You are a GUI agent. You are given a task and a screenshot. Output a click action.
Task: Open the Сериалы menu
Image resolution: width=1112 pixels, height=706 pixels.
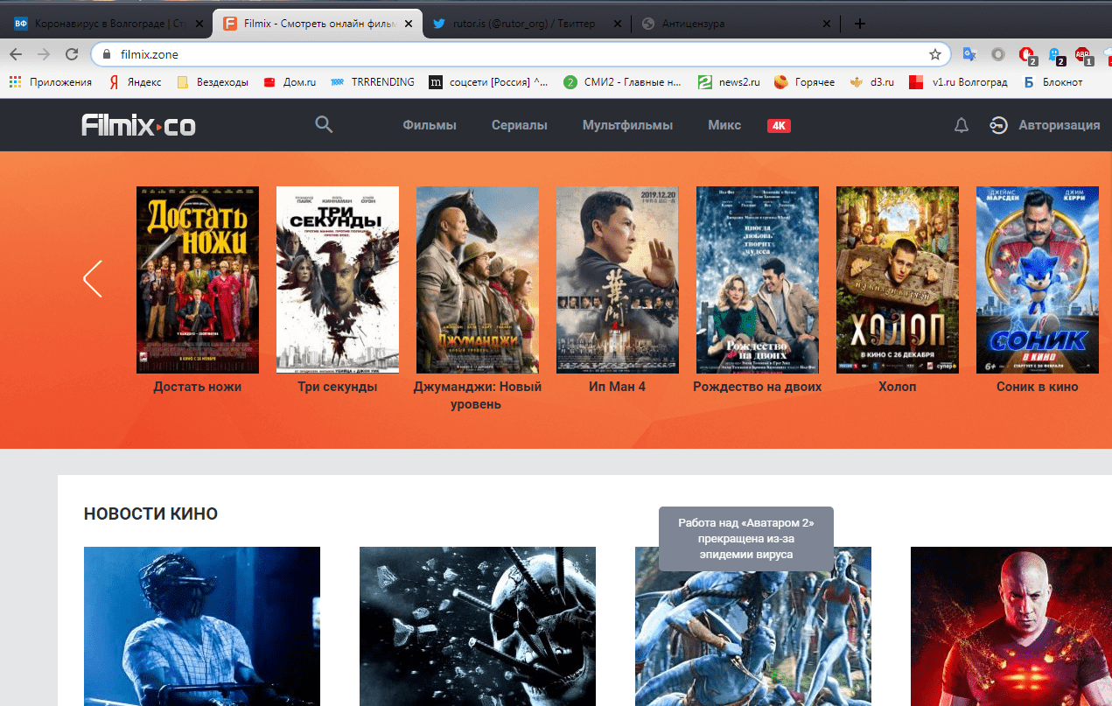[519, 126]
